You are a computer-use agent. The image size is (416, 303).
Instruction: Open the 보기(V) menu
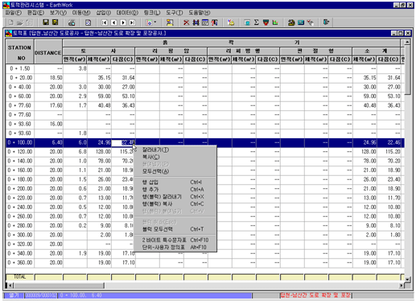(x=58, y=13)
